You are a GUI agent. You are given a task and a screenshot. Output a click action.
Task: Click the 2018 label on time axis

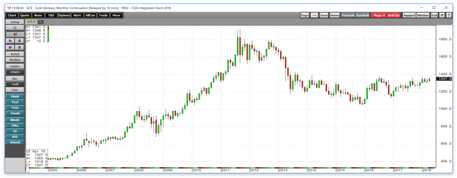tap(427, 170)
